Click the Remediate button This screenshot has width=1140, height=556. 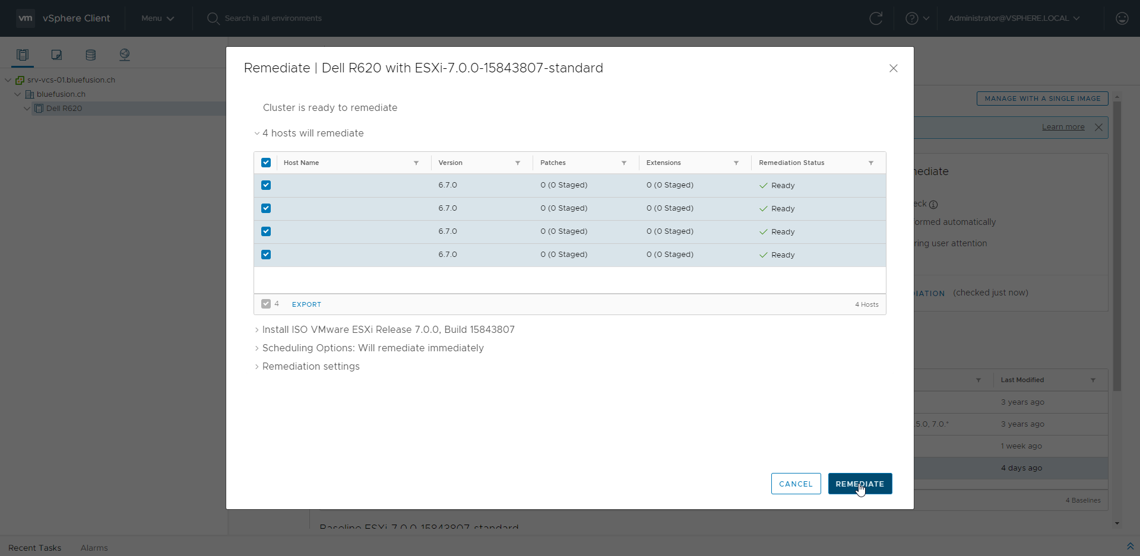859,484
